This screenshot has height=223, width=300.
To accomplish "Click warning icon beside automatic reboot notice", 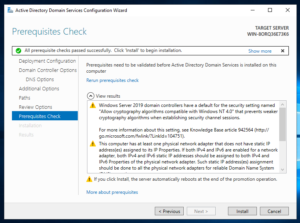I will pos(89,179).
